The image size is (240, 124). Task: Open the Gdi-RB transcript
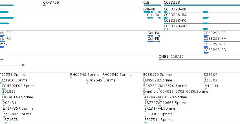149,9
